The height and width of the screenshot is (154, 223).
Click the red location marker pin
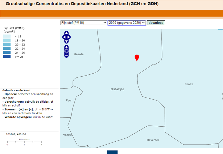[x=137, y=58]
